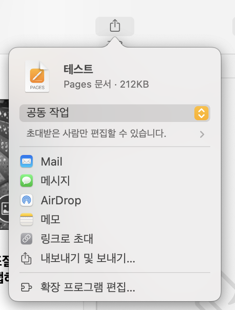The height and width of the screenshot is (310, 235).
Task: Expand 초대받은 사람만 편집할 수 있습니다 options
Action: coord(114,134)
